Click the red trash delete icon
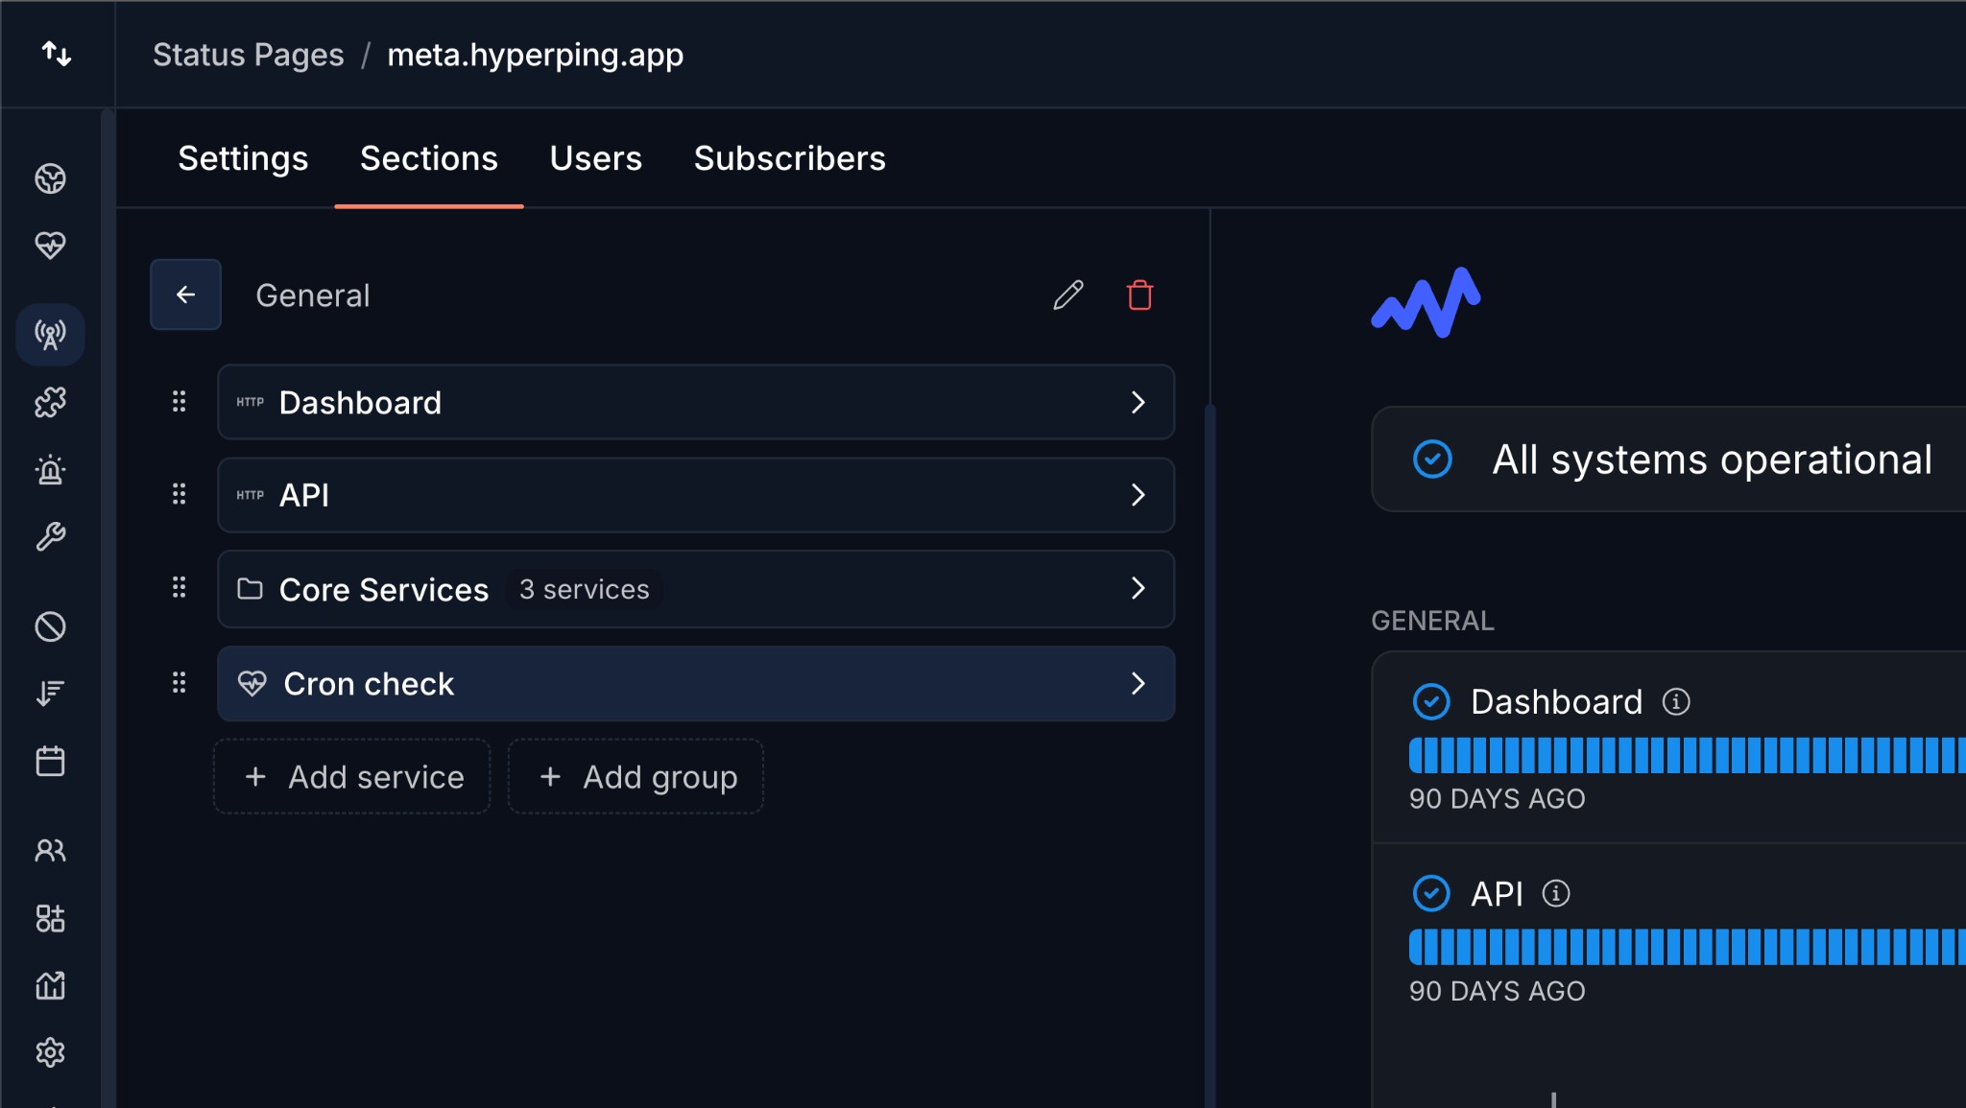This screenshot has width=1966, height=1108. pyautogui.click(x=1139, y=295)
